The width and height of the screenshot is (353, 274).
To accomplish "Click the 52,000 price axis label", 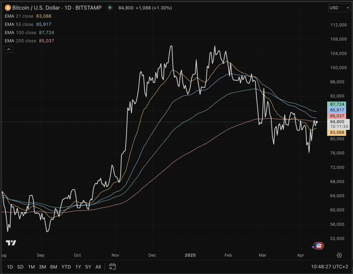I will click(x=337, y=239).
